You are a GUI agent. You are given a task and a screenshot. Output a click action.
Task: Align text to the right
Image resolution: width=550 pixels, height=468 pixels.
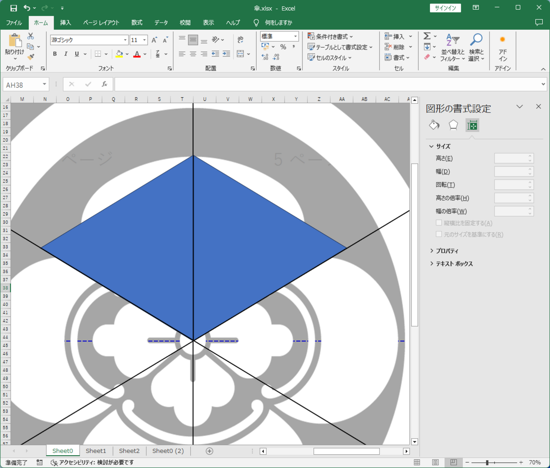point(204,54)
